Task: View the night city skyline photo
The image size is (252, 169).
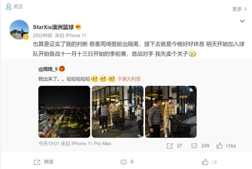Action: [64, 111]
